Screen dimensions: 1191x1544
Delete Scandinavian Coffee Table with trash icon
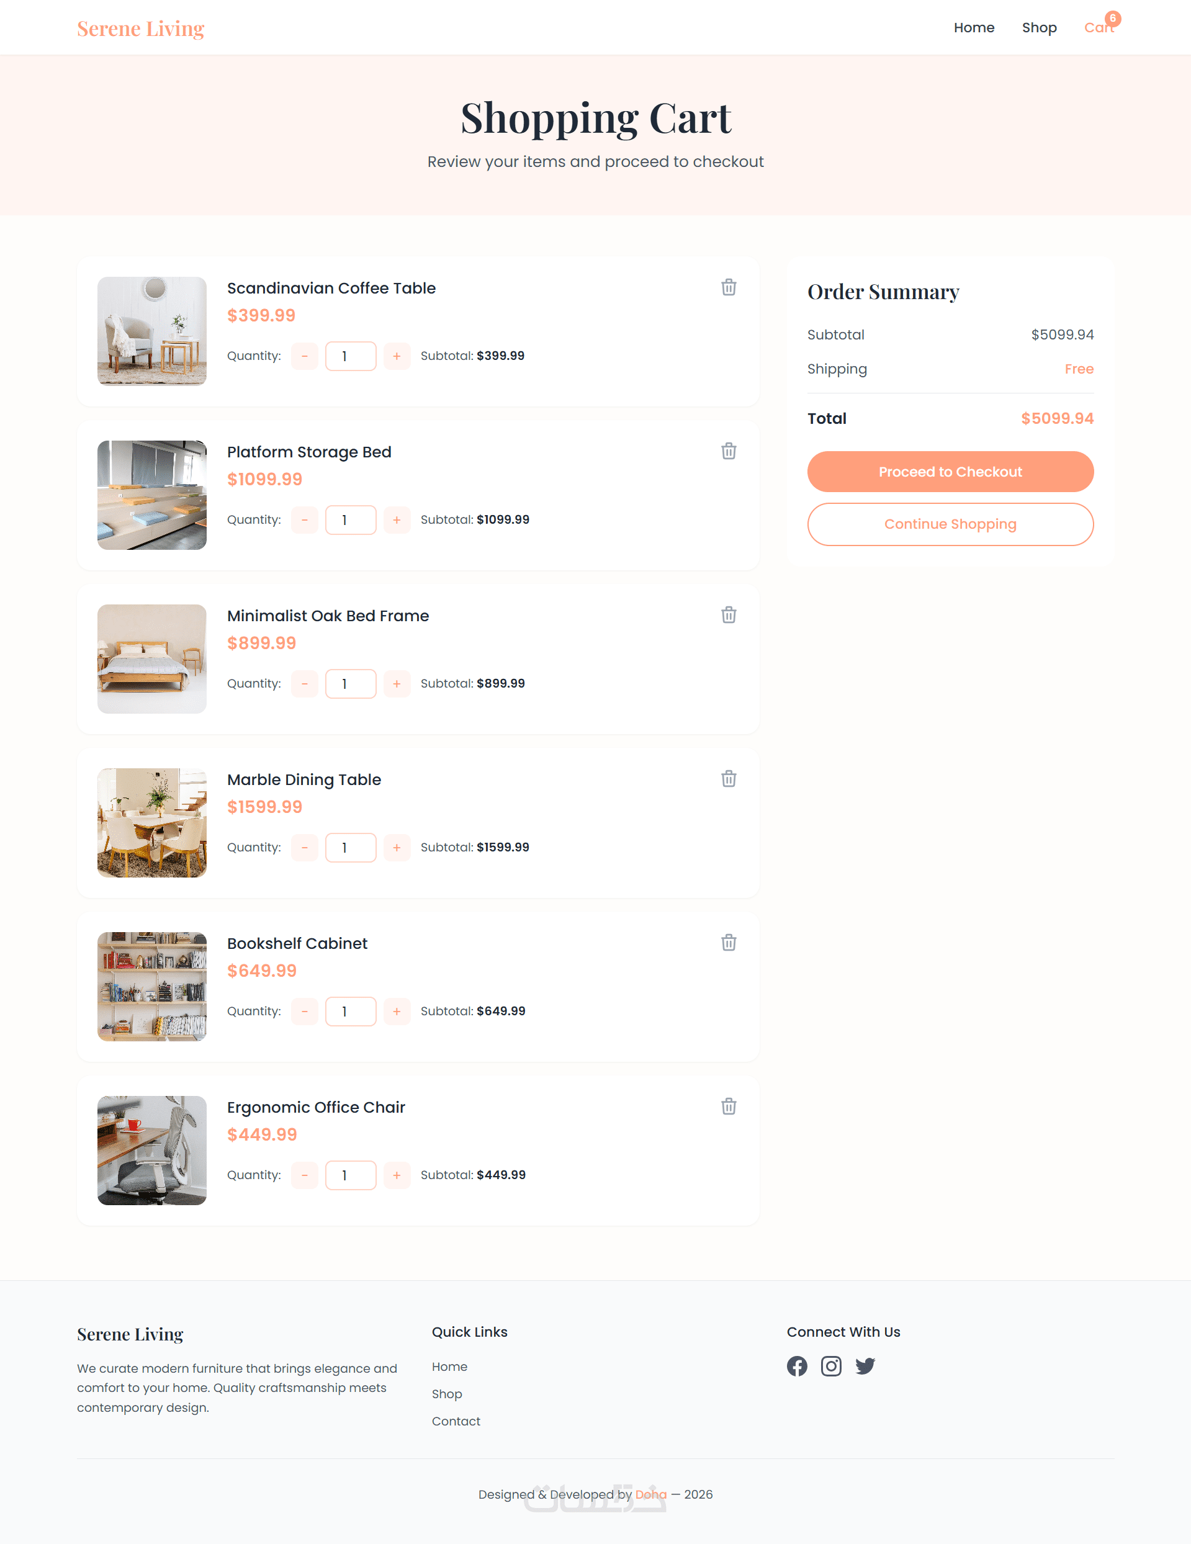point(729,287)
